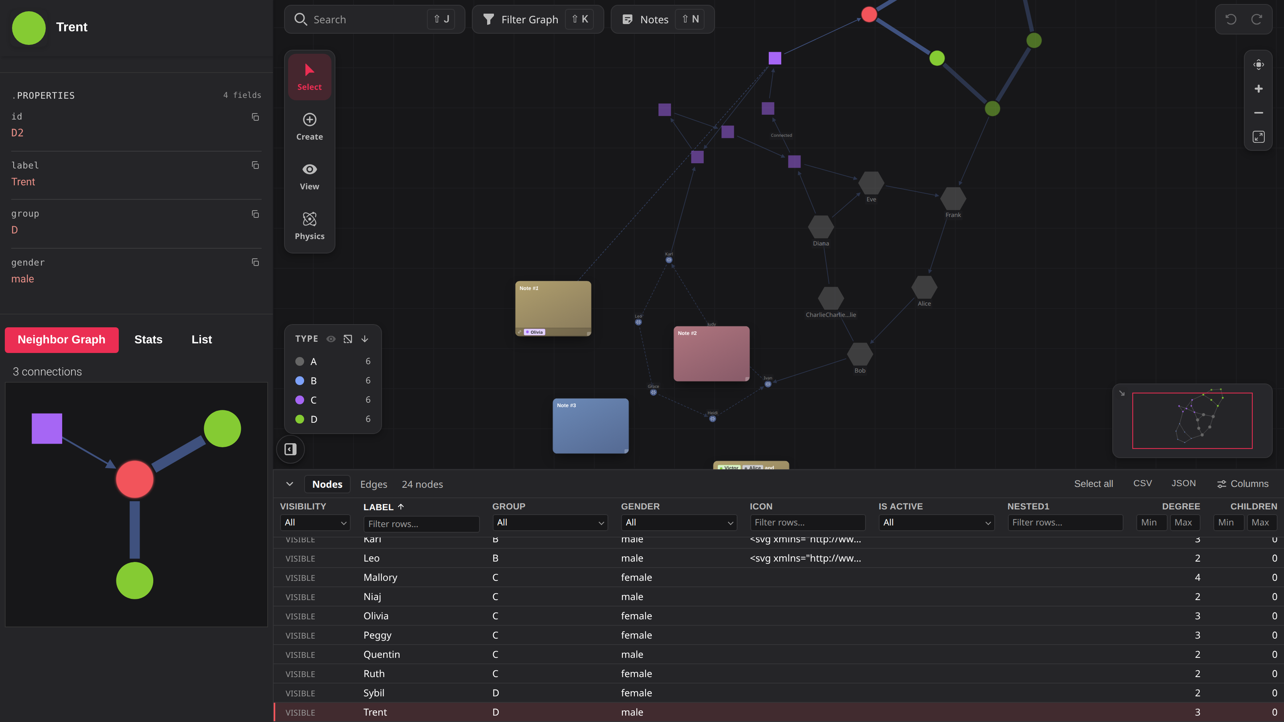1284x722 pixels.
Task: Open the Physics settings tool
Action: click(x=309, y=226)
